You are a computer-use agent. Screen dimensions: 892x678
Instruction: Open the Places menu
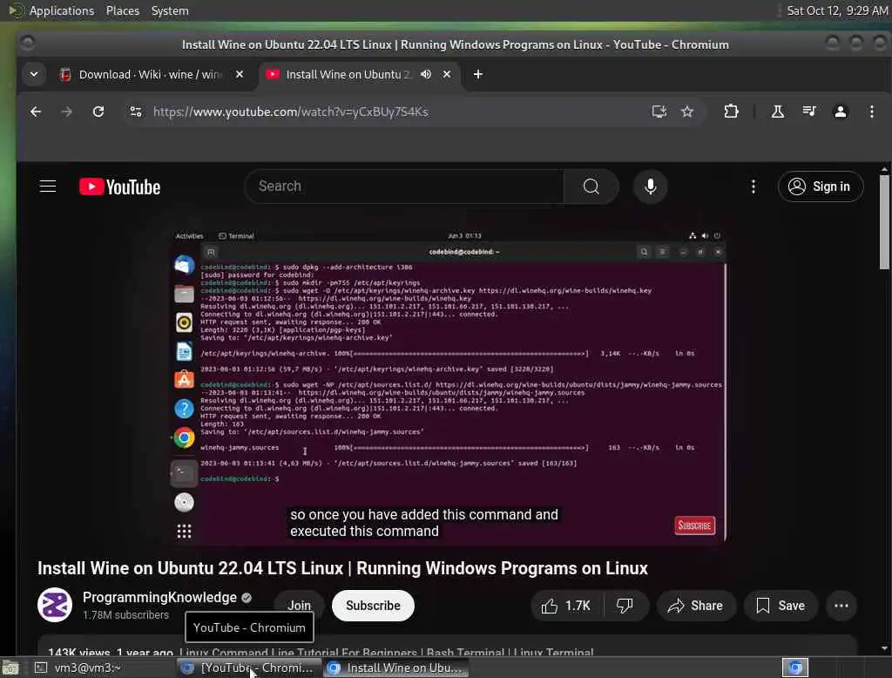[x=122, y=10]
